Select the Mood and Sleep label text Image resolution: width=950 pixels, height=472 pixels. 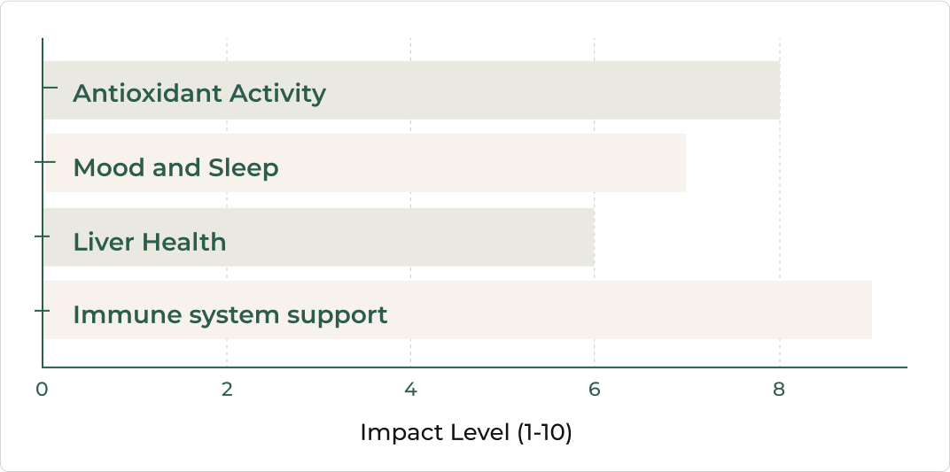click(175, 167)
